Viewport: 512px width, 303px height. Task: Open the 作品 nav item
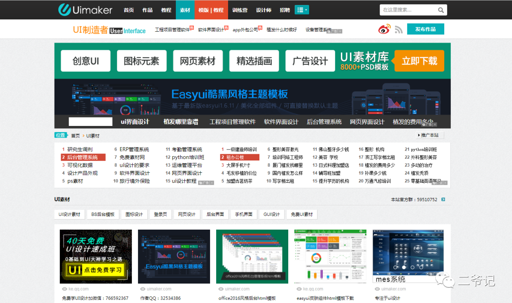point(147,10)
